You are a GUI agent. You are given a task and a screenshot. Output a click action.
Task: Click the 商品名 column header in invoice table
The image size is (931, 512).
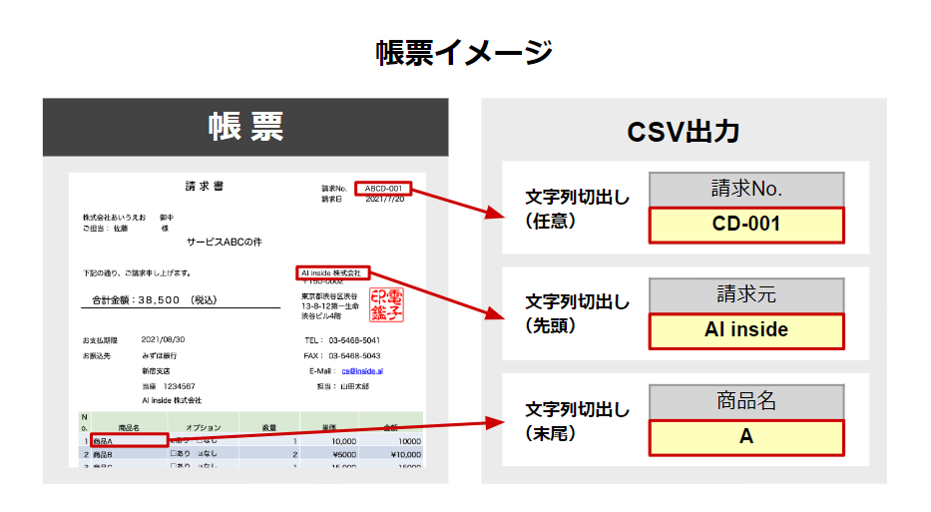(129, 427)
